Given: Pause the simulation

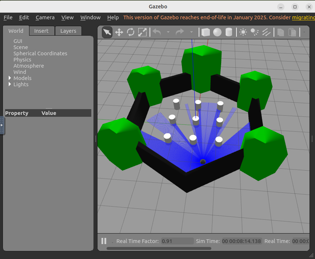Looking at the screenshot, I should click(x=104, y=241).
